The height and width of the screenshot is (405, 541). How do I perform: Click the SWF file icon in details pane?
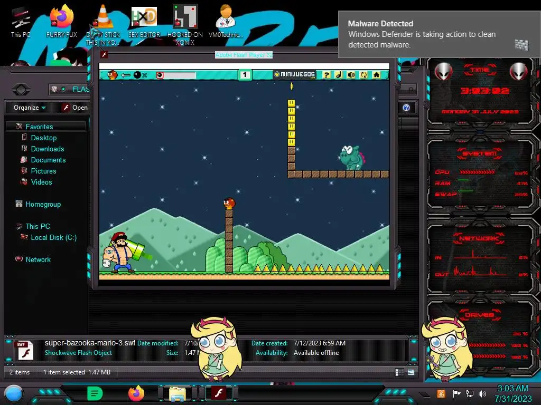point(25,350)
